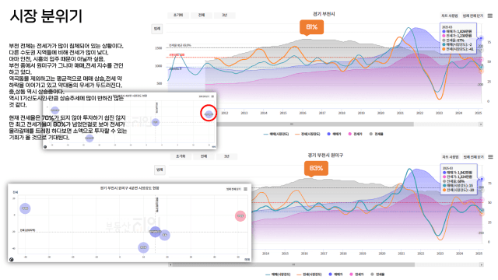The width and height of the screenshot is (498, 280).
Task: Open 차트 사용법 for 원미구 chart
Action: click(x=450, y=157)
